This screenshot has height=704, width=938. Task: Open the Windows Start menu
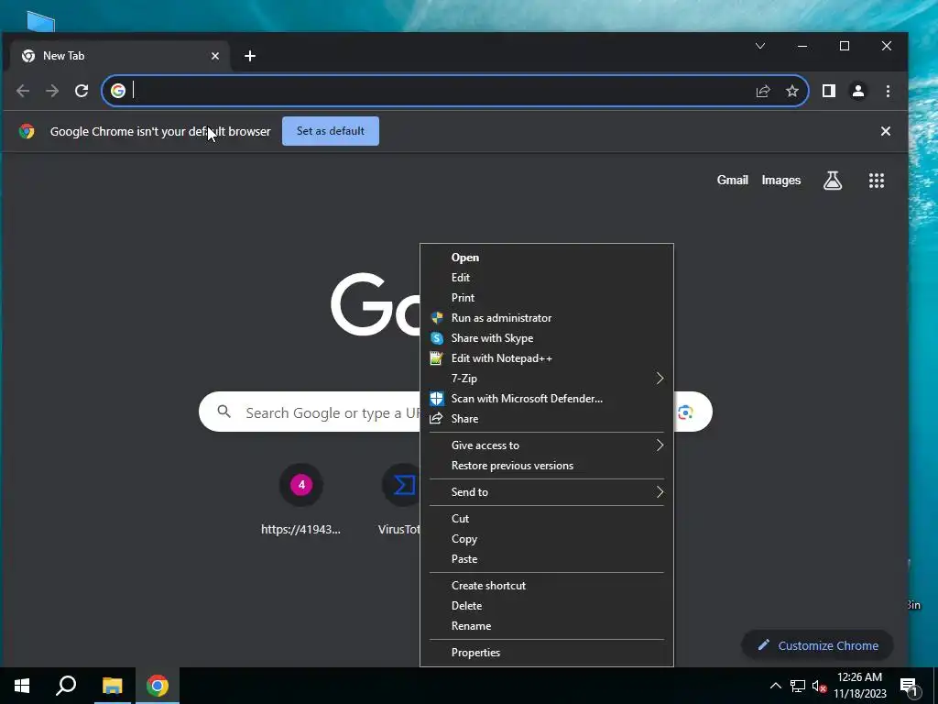pyautogui.click(x=22, y=686)
